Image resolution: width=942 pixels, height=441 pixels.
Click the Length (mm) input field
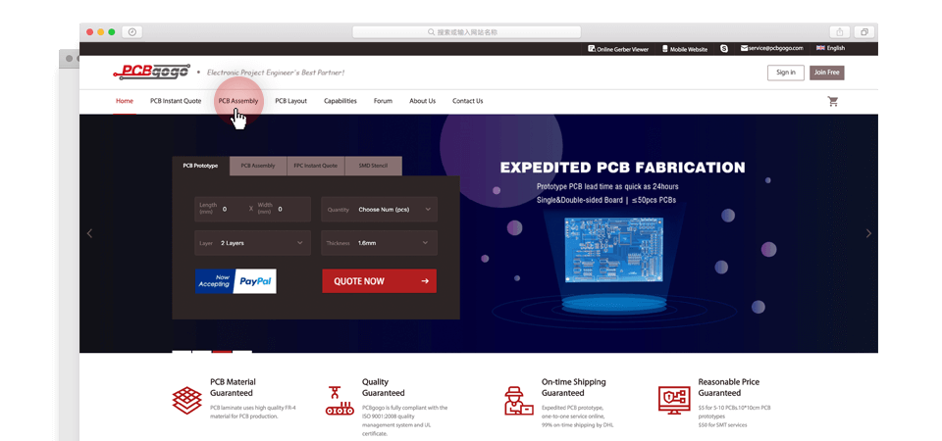[232, 209]
